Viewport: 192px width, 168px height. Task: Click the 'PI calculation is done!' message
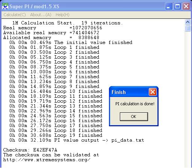click(x=135, y=104)
